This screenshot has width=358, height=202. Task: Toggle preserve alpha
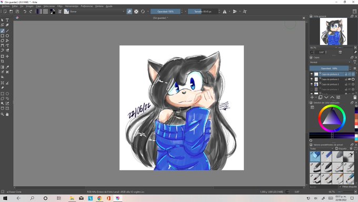pos(136,12)
